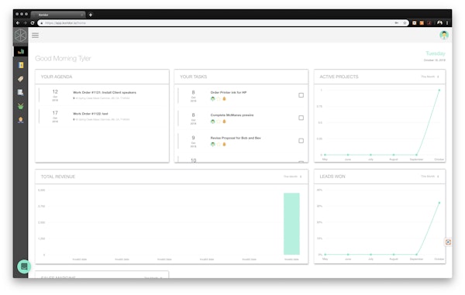Click the date 17 on agenda item
The image size is (465, 295).
click(55, 113)
